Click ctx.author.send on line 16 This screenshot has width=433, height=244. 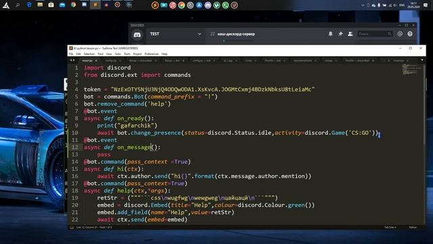point(142,176)
